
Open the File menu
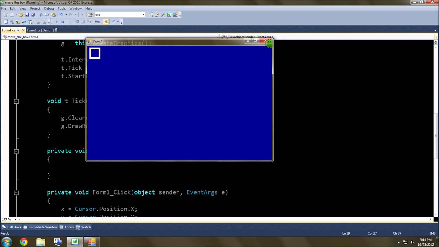tap(3, 8)
